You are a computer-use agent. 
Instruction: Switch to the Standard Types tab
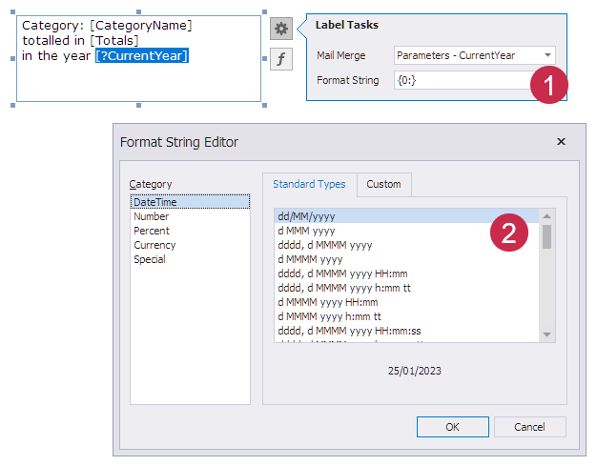[309, 184]
